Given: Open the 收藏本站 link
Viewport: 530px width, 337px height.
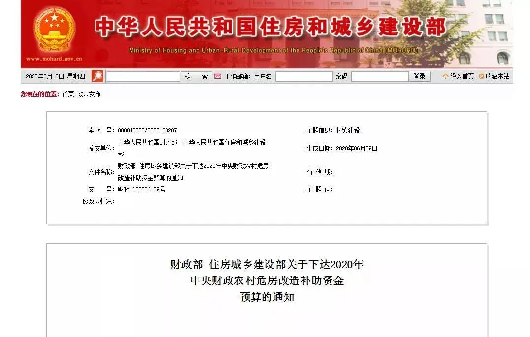Looking at the screenshot, I should coord(497,76).
